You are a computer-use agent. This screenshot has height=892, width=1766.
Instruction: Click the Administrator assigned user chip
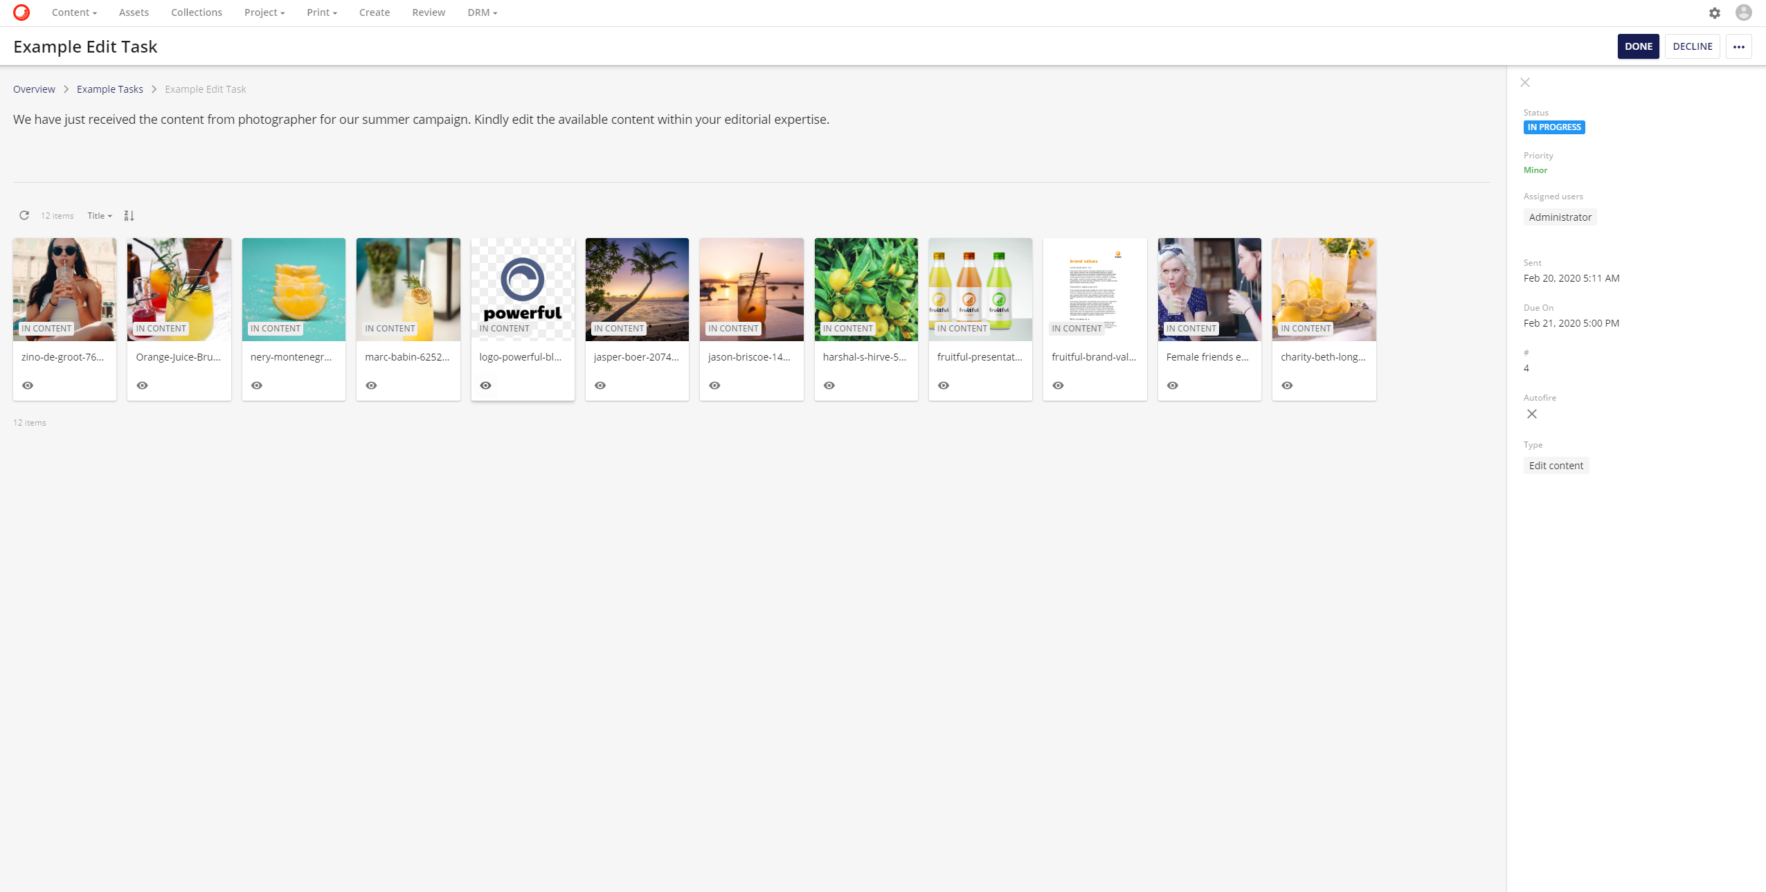point(1559,217)
